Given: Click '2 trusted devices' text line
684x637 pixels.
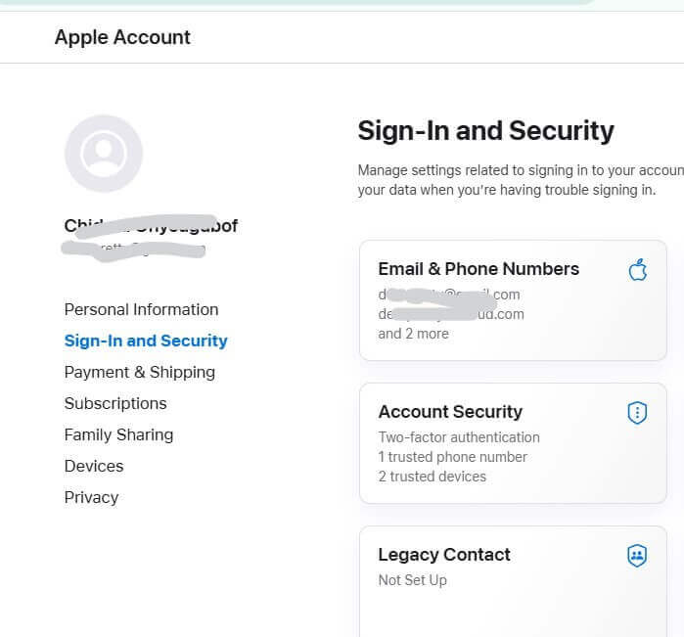Looking at the screenshot, I should [x=432, y=477].
